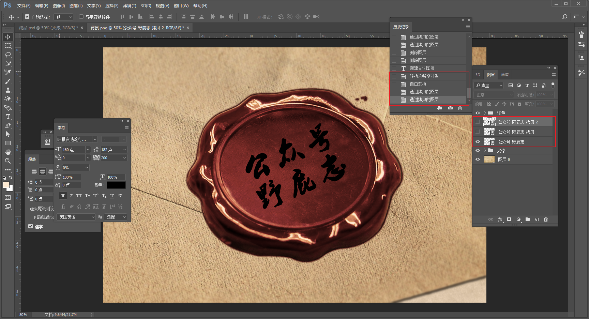This screenshot has width=589, height=319.
Task: Delete current state in History panel
Action: pos(460,108)
